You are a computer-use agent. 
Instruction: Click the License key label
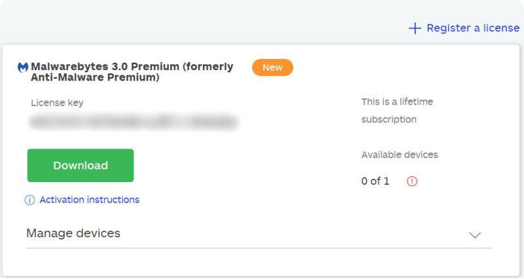[57, 103]
